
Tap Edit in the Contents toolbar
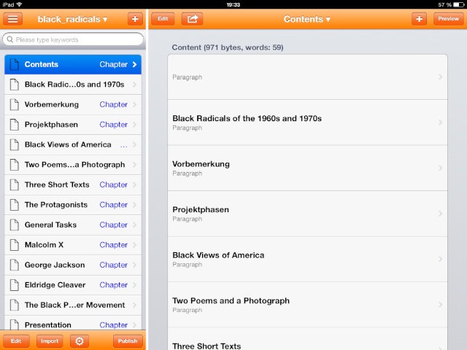tap(163, 19)
